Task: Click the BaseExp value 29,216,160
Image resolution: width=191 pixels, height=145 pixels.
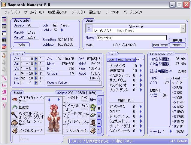Action: (65, 40)
